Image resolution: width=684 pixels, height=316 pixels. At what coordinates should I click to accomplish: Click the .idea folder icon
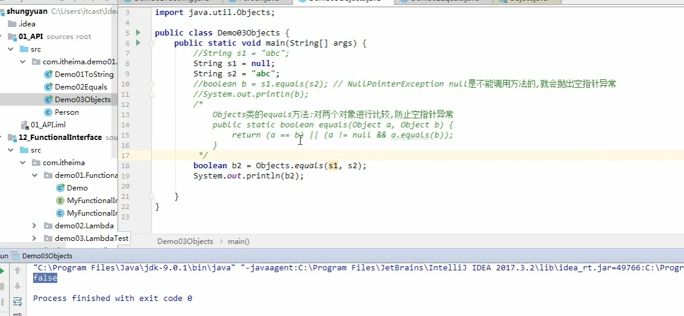tap(12, 24)
